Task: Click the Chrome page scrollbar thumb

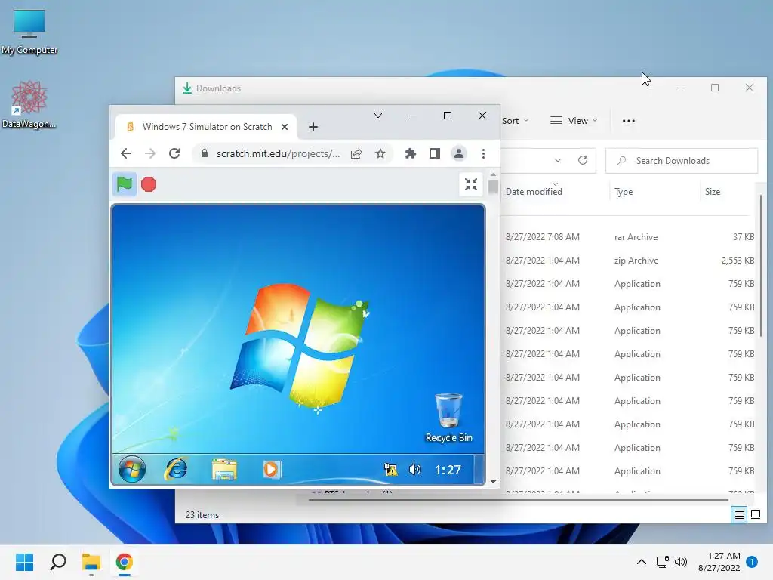Action: point(493,187)
